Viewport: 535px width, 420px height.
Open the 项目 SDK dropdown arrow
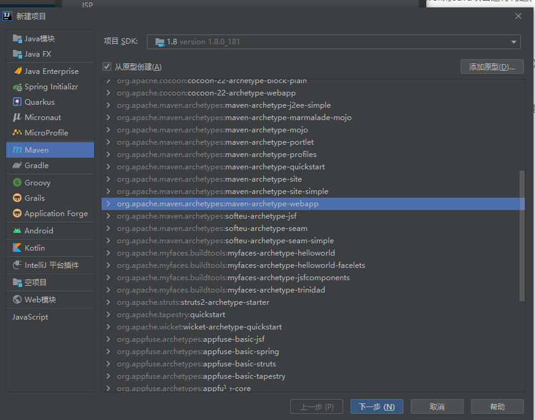point(513,42)
